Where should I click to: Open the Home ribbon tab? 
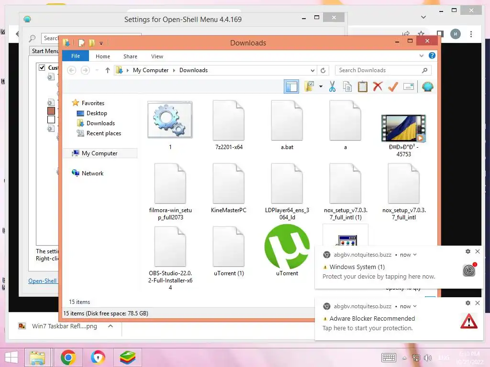103,56
